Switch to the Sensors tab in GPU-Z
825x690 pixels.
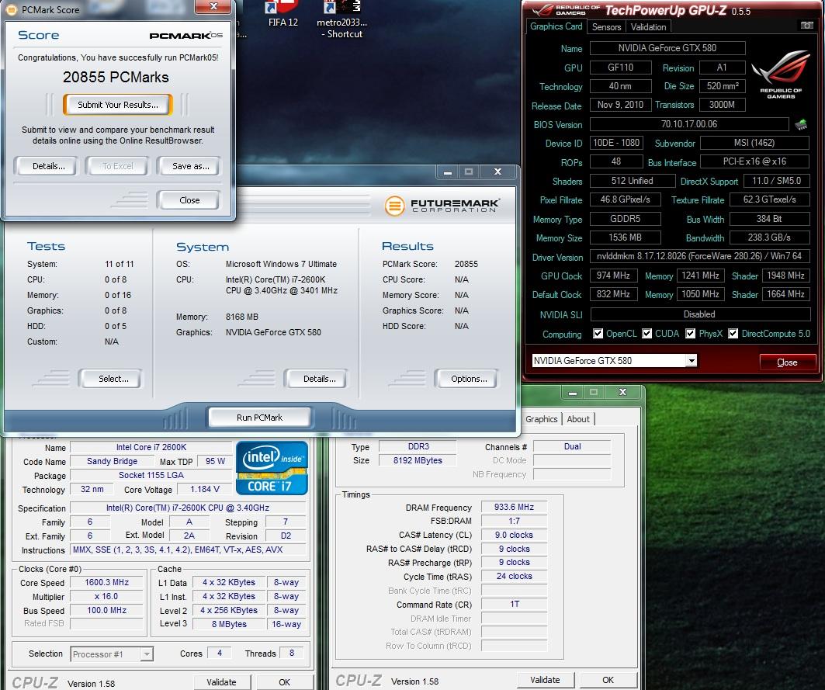(606, 27)
